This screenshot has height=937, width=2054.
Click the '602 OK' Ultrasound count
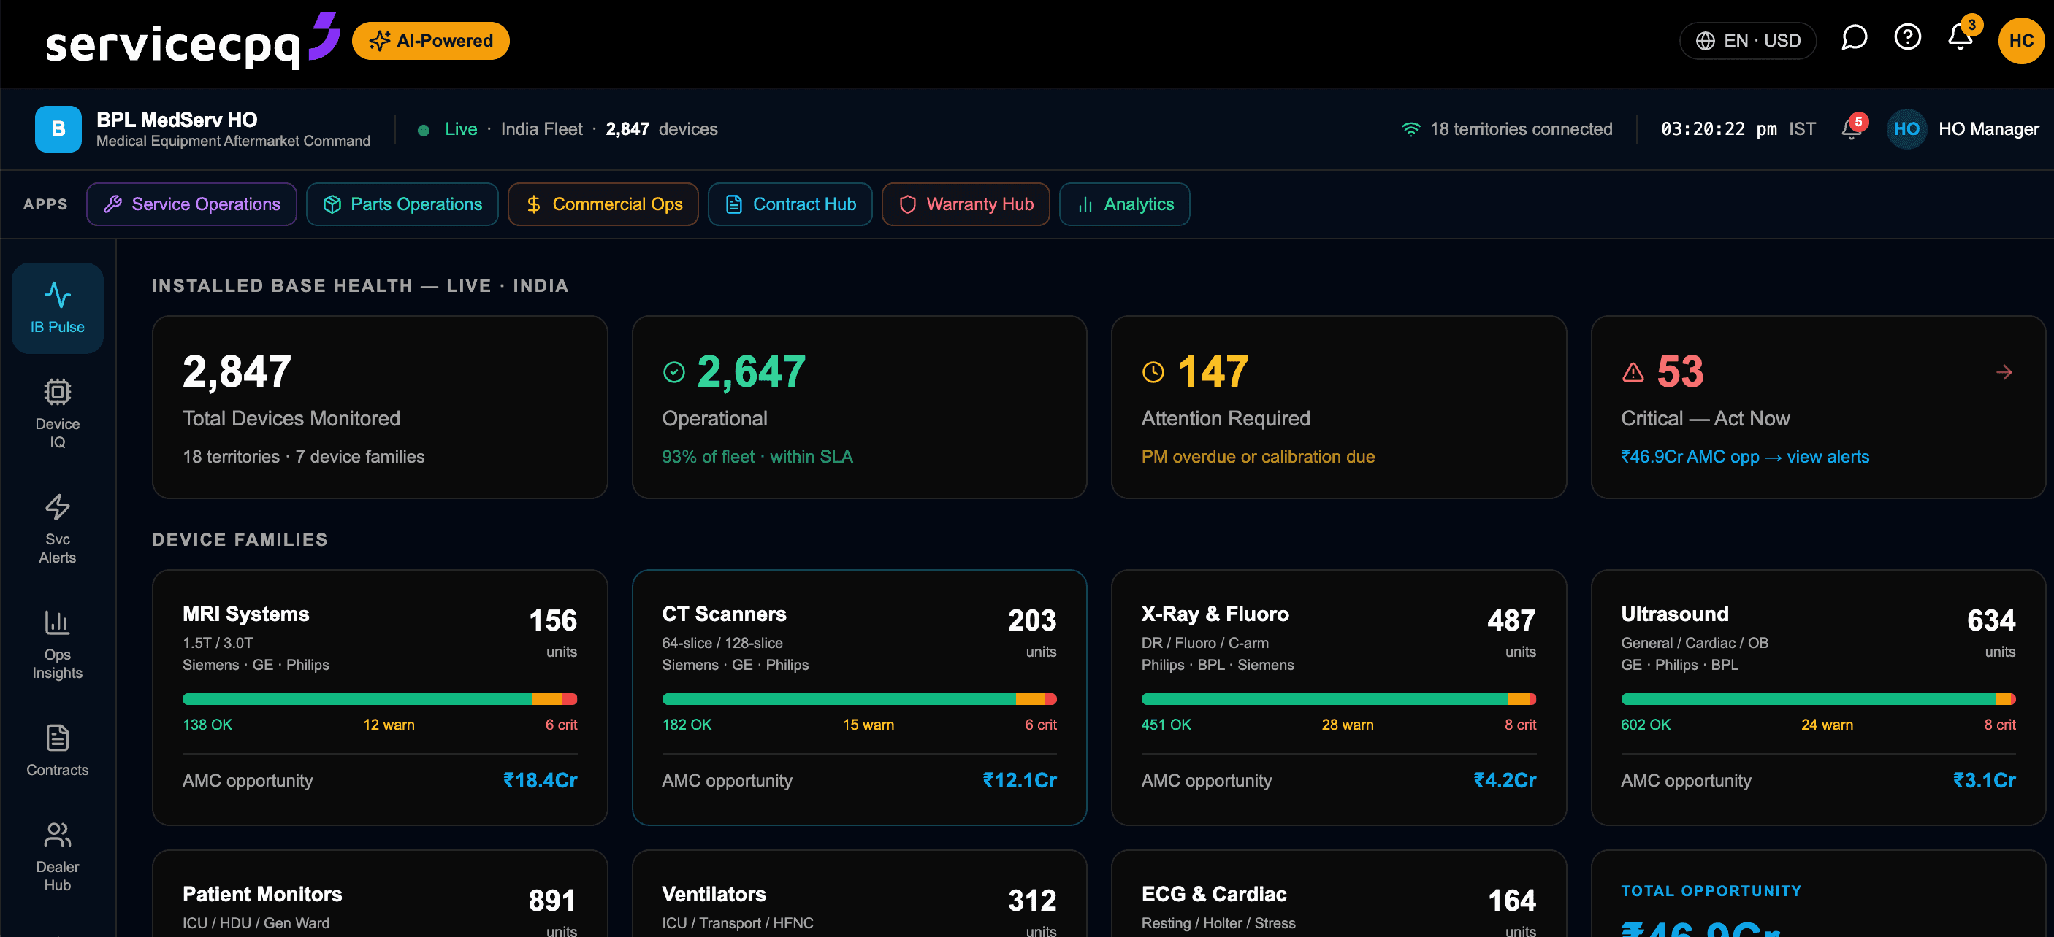1645,725
